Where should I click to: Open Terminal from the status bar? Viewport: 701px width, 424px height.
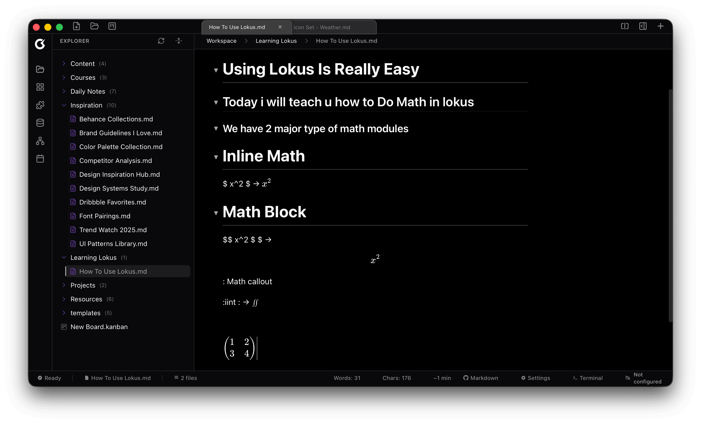point(587,378)
